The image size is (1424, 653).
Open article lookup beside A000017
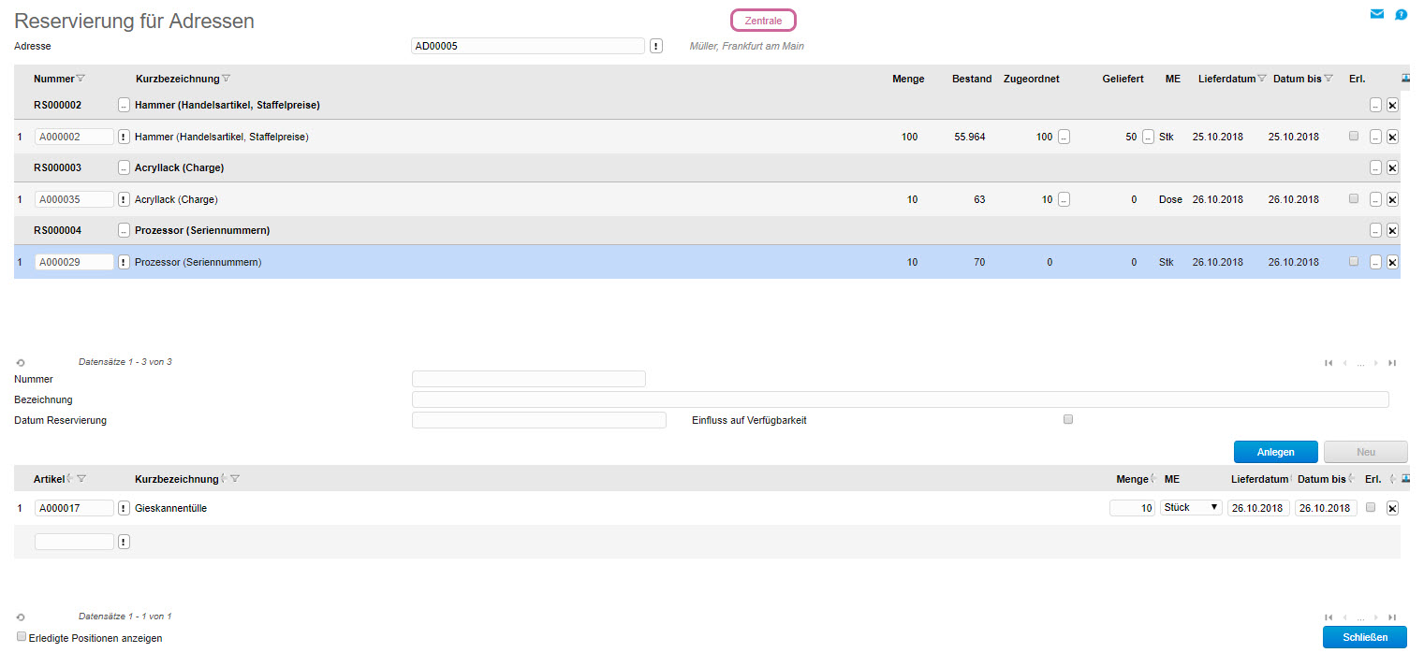pos(124,508)
